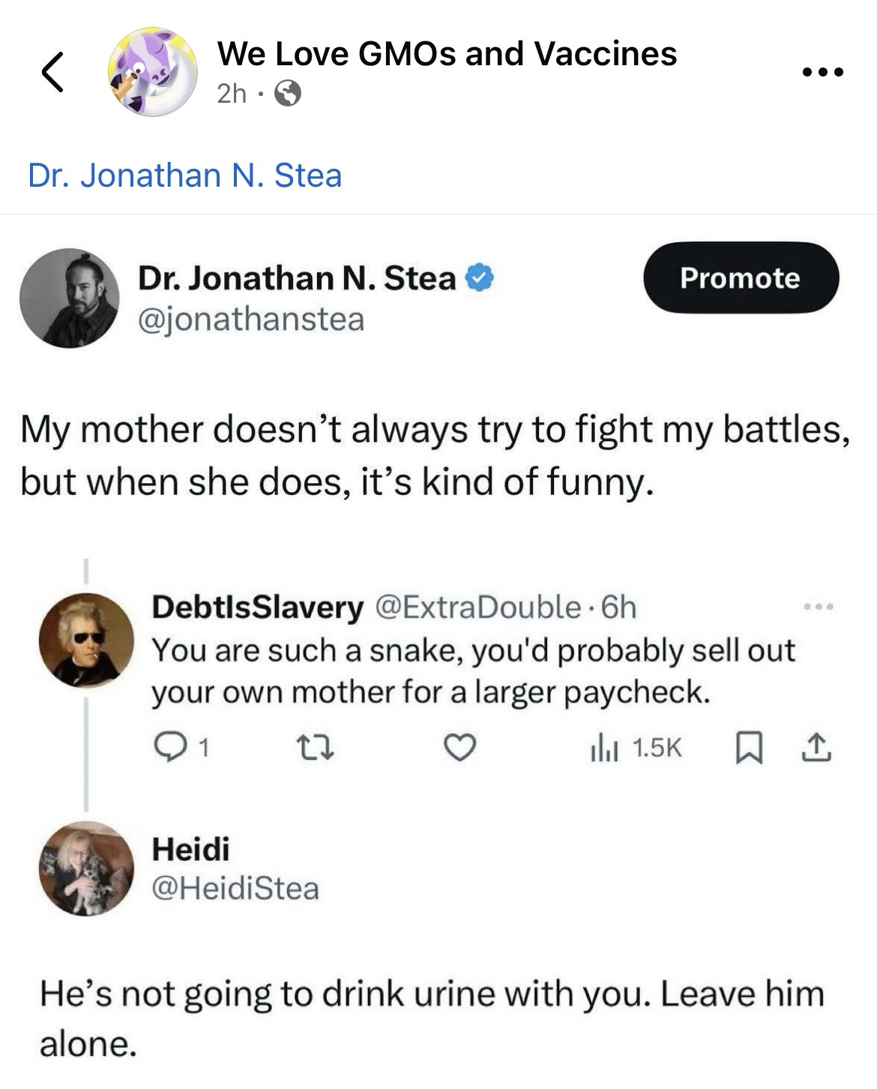The height and width of the screenshot is (1089, 877).
Task: Tap the public globe privacy icon
Action: pos(289,94)
